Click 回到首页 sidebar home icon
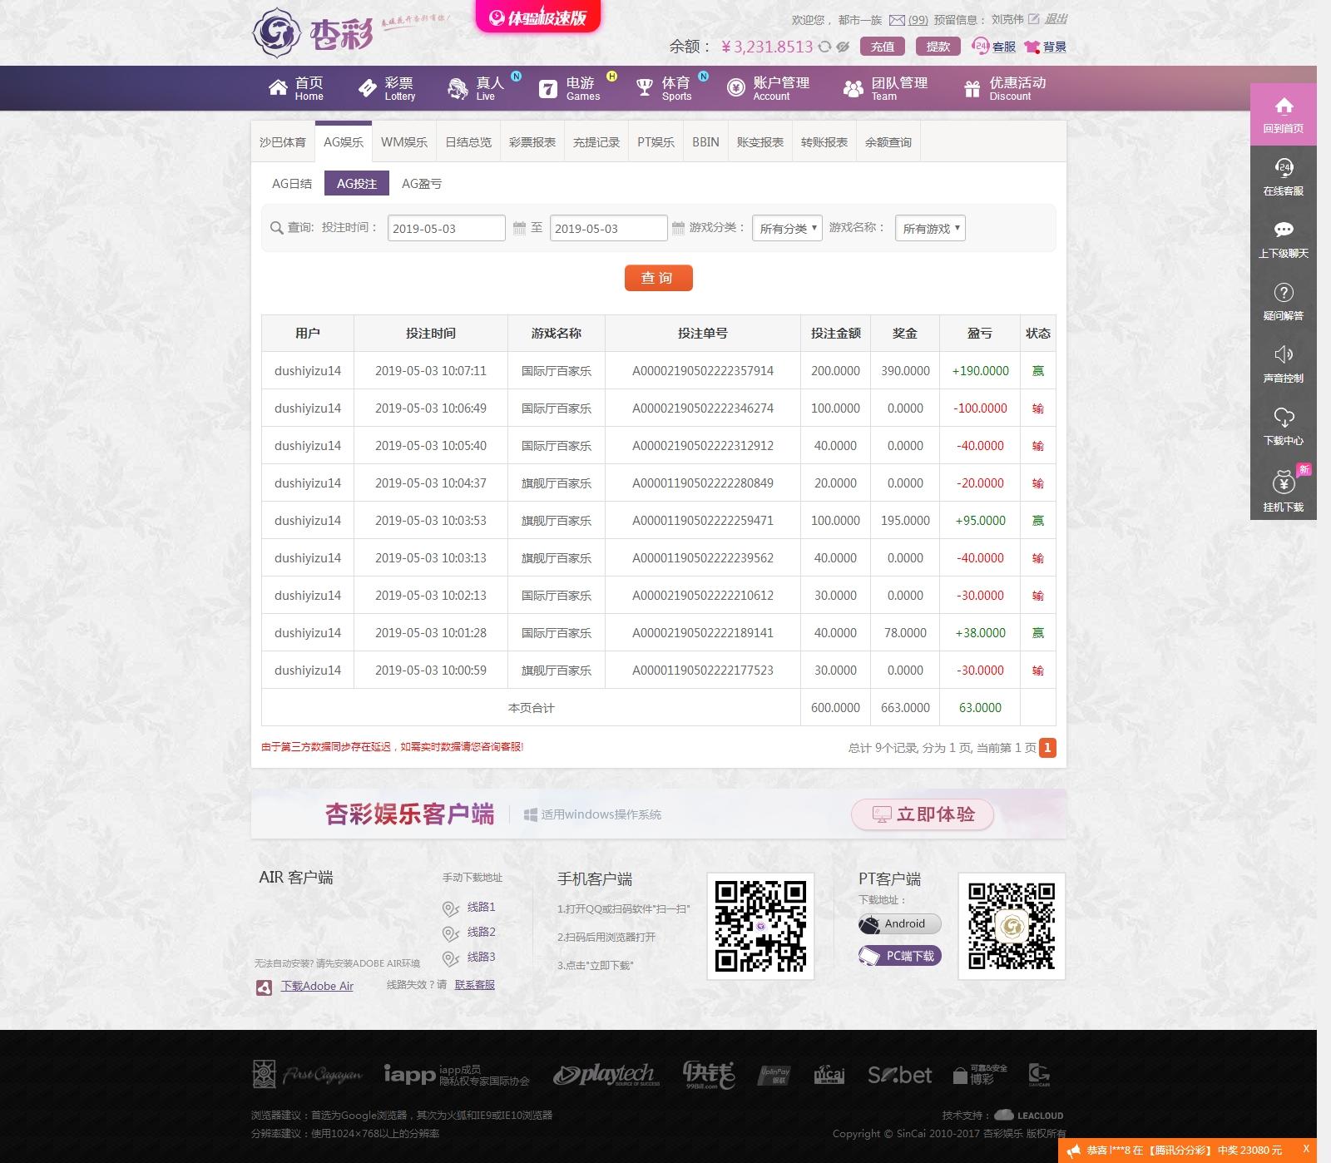The height and width of the screenshot is (1163, 1331). pos(1284,106)
